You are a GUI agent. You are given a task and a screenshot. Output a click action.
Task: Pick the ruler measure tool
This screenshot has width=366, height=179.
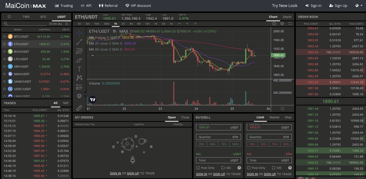(79, 108)
